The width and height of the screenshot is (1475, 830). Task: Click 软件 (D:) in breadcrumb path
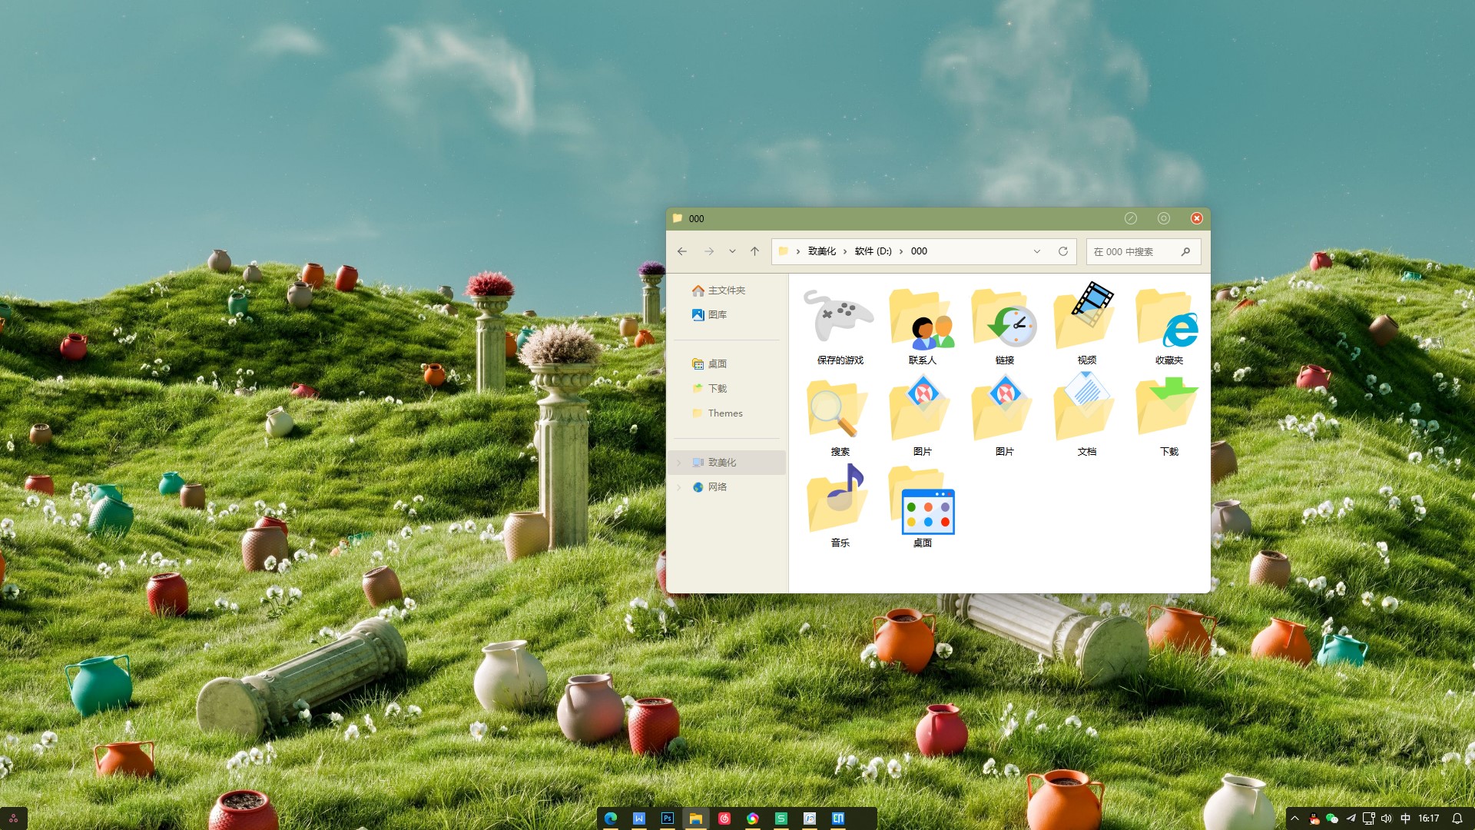coord(873,251)
